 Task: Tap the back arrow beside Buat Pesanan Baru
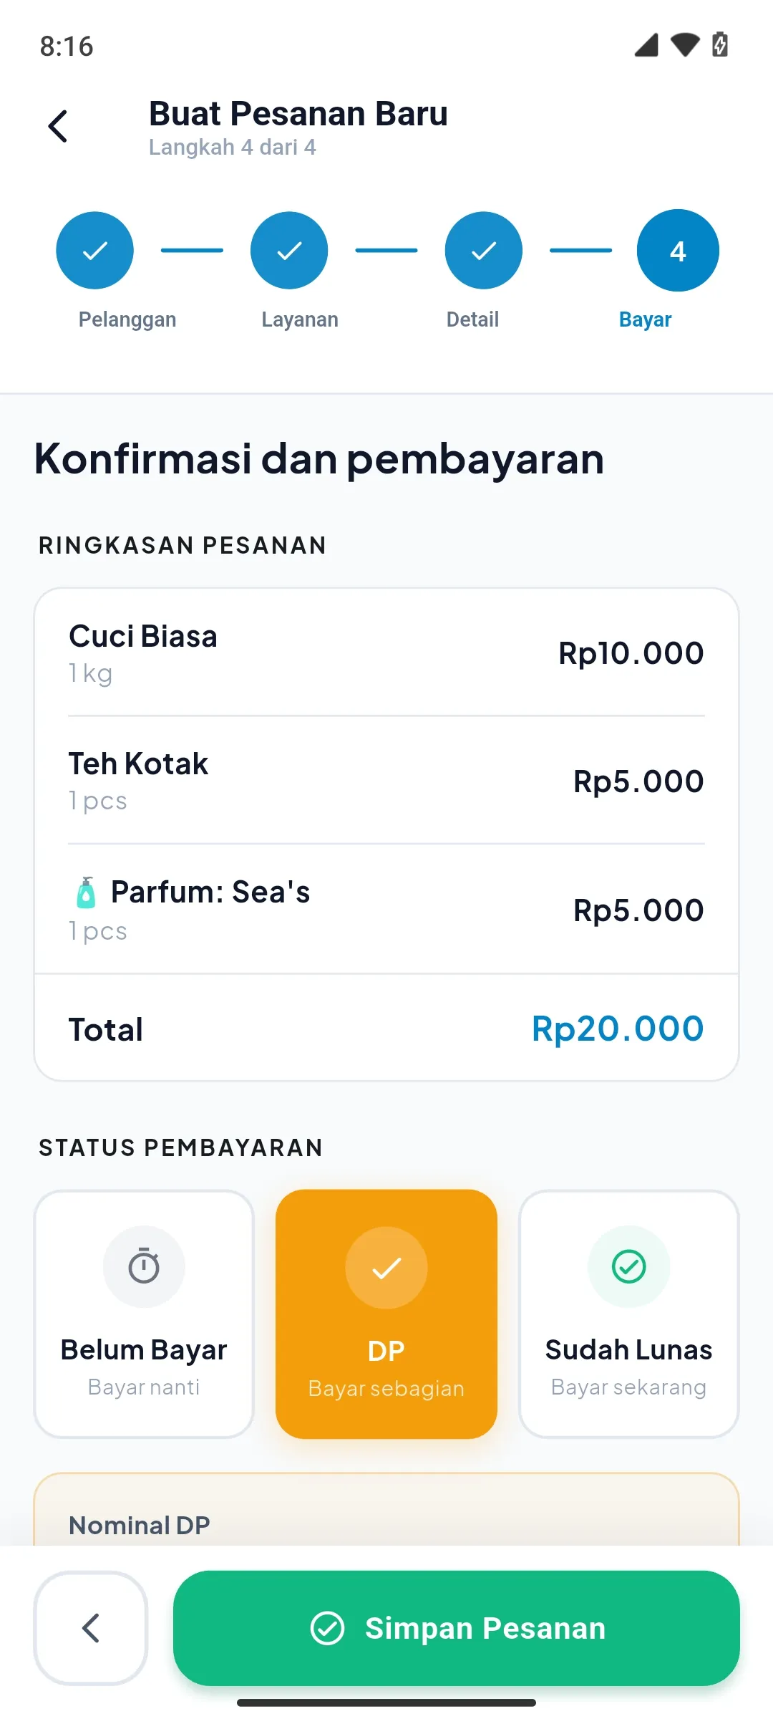(58, 127)
